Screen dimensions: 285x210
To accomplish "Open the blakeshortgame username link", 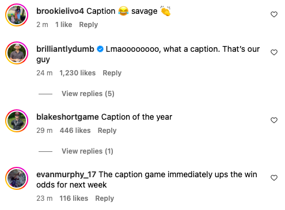I will [x=67, y=117].
